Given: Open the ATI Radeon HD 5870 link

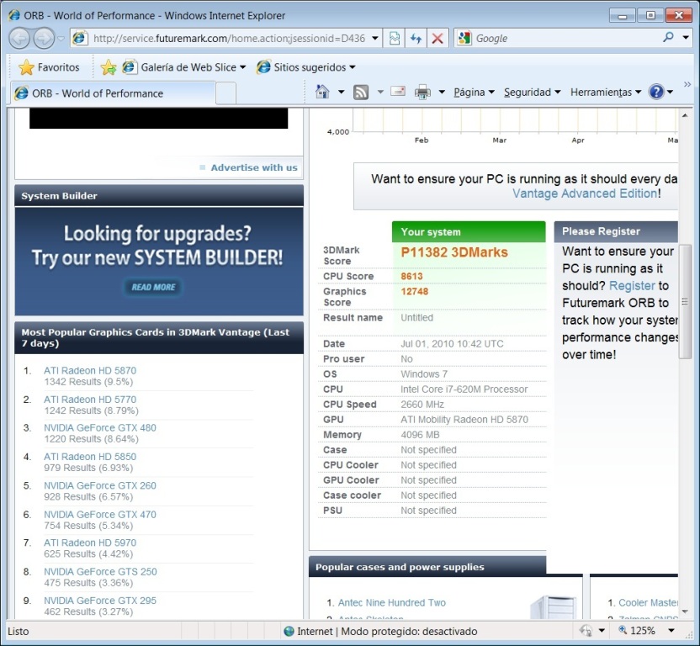Looking at the screenshot, I should (x=90, y=371).
